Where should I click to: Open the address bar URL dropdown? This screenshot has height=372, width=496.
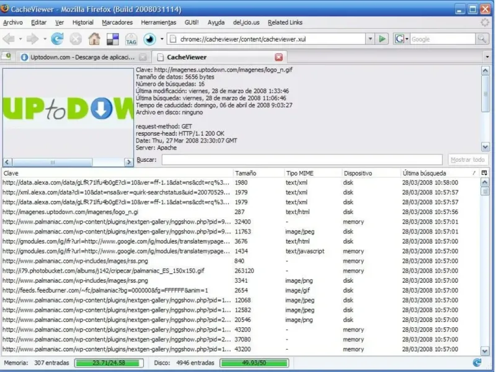click(370, 39)
